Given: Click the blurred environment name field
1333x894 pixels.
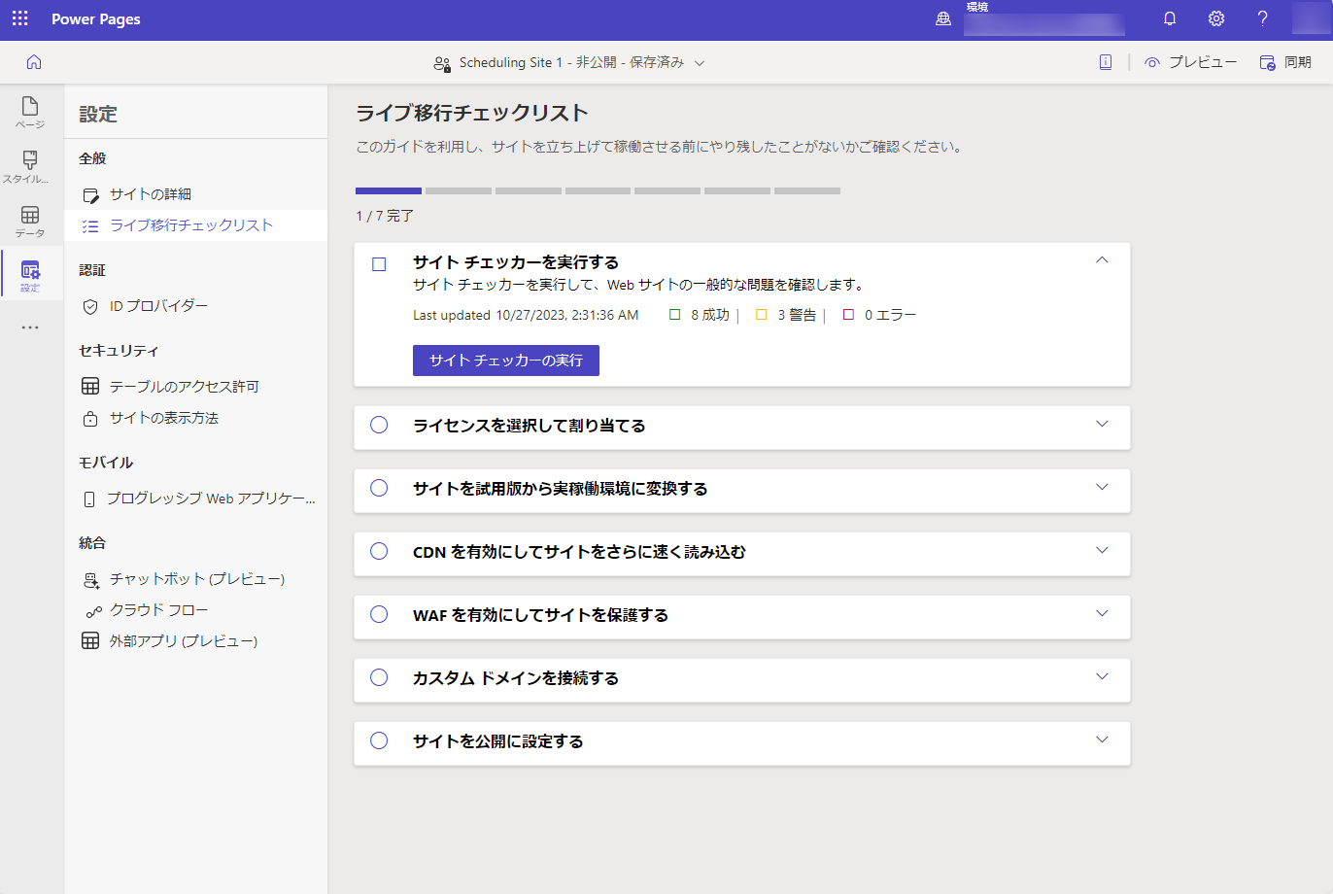Looking at the screenshot, I should click(1044, 24).
